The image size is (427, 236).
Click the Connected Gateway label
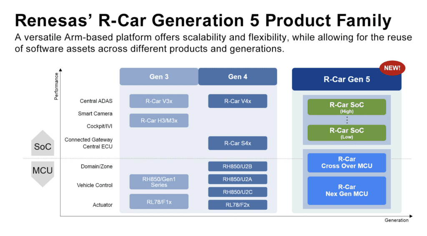pyautogui.click(x=88, y=140)
